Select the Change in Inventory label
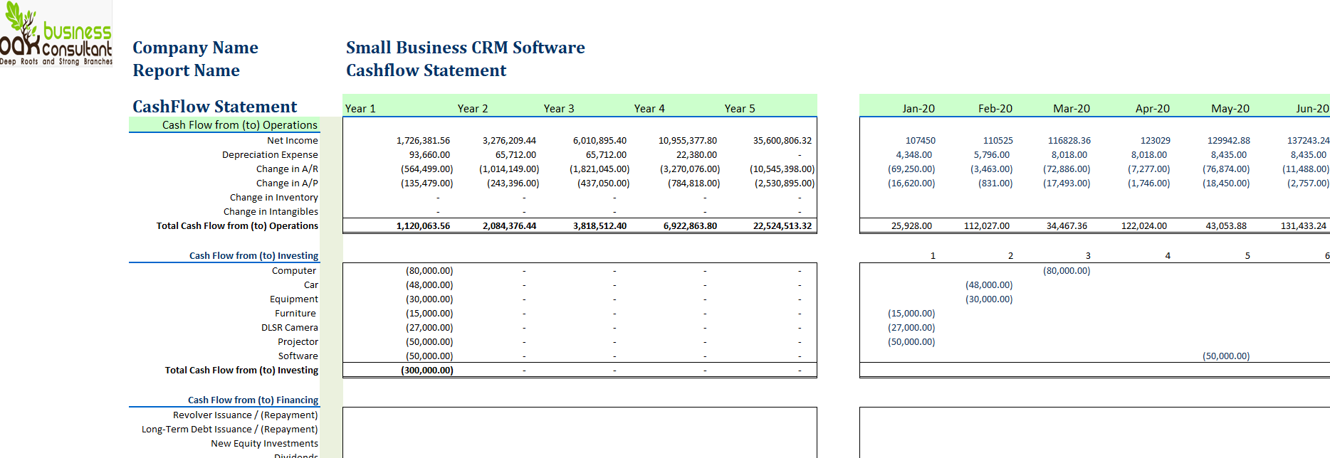 [274, 198]
